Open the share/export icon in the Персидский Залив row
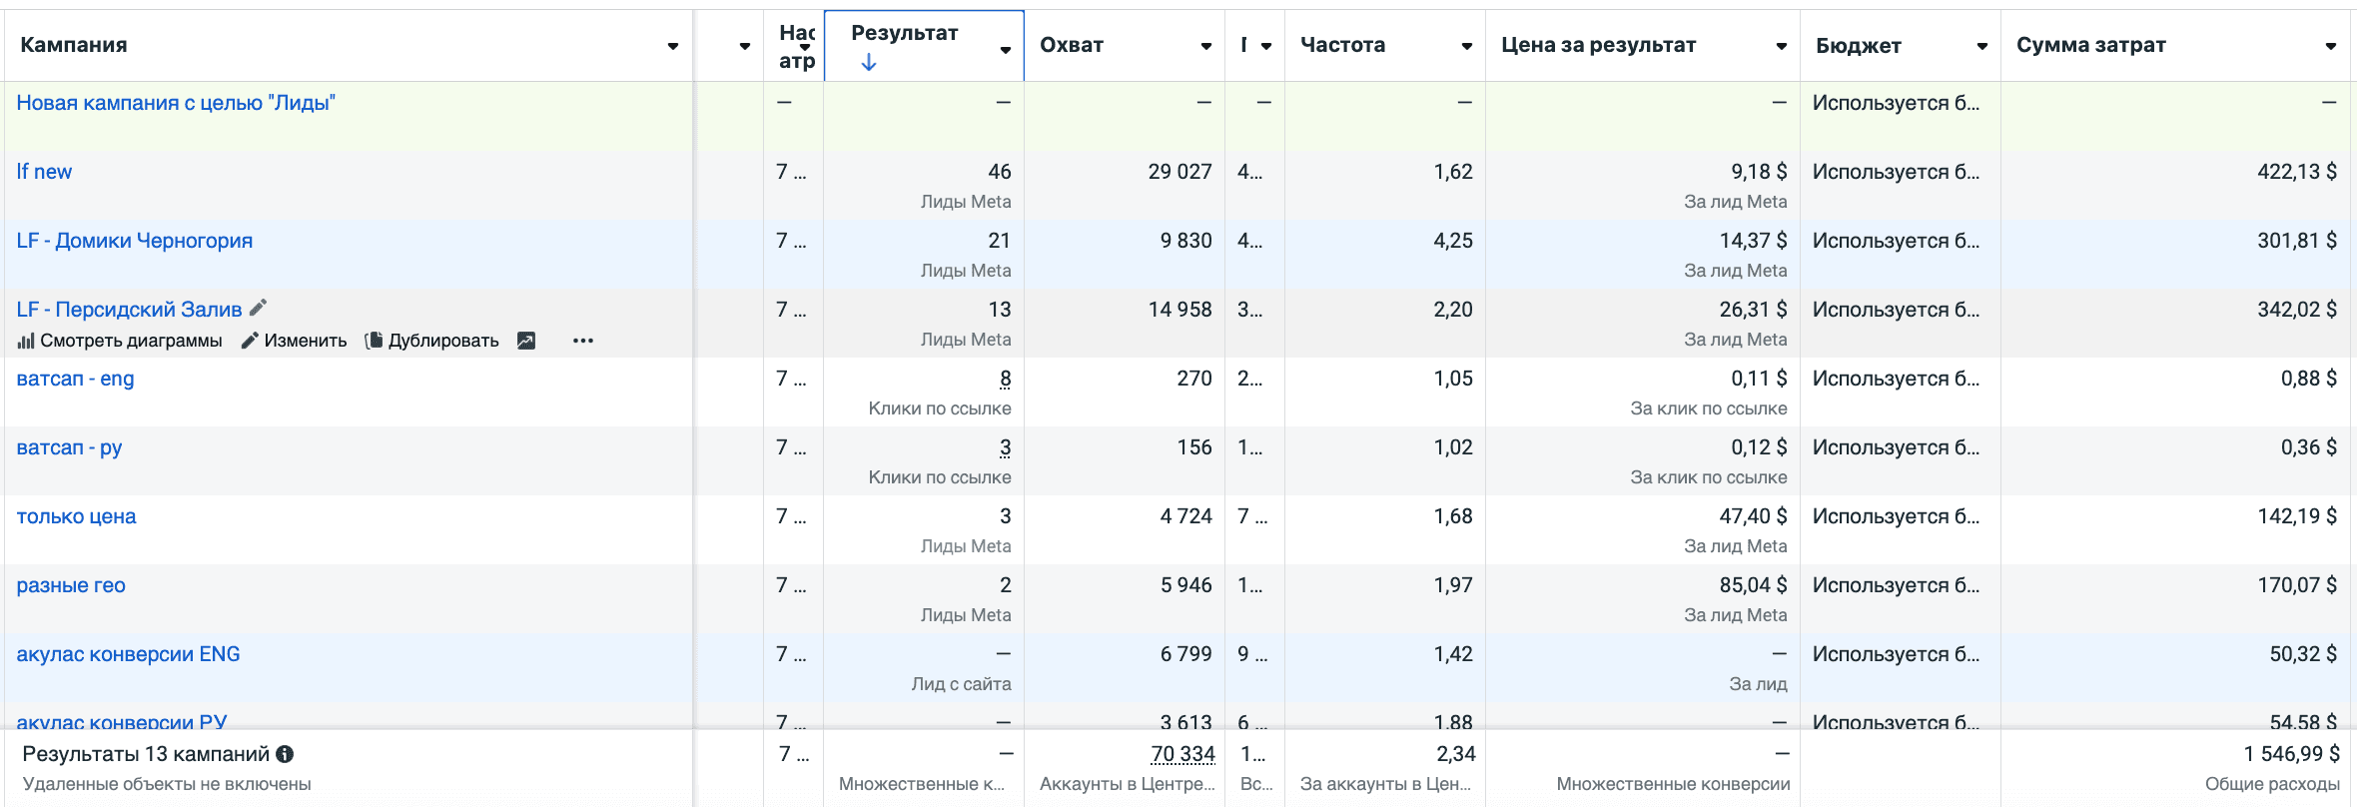The height and width of the screenshot is (807, 2357). tap(526, 341)
